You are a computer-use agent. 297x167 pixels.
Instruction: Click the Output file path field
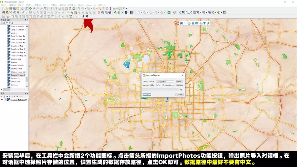(x=165, y=85)
